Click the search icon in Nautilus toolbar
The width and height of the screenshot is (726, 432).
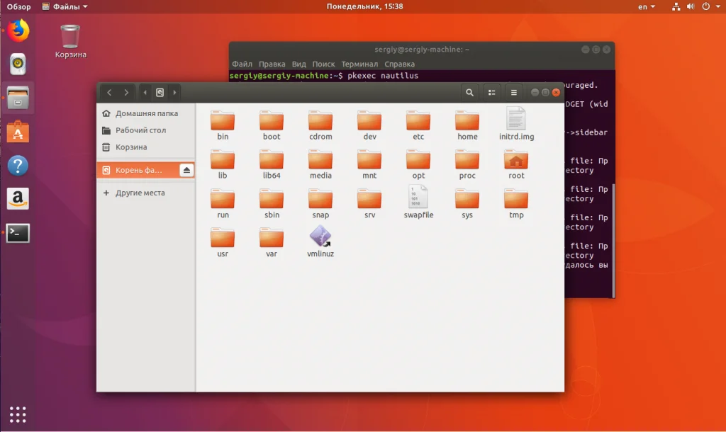tap(469, 92)
